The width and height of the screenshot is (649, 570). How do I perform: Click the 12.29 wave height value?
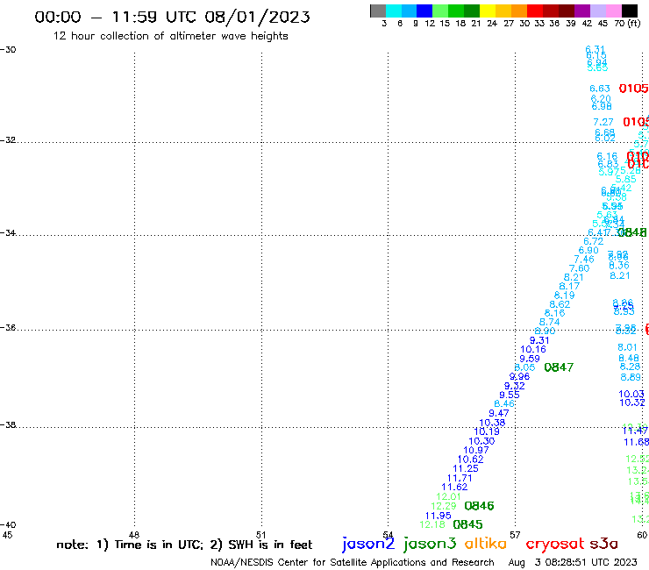point(443,506)
